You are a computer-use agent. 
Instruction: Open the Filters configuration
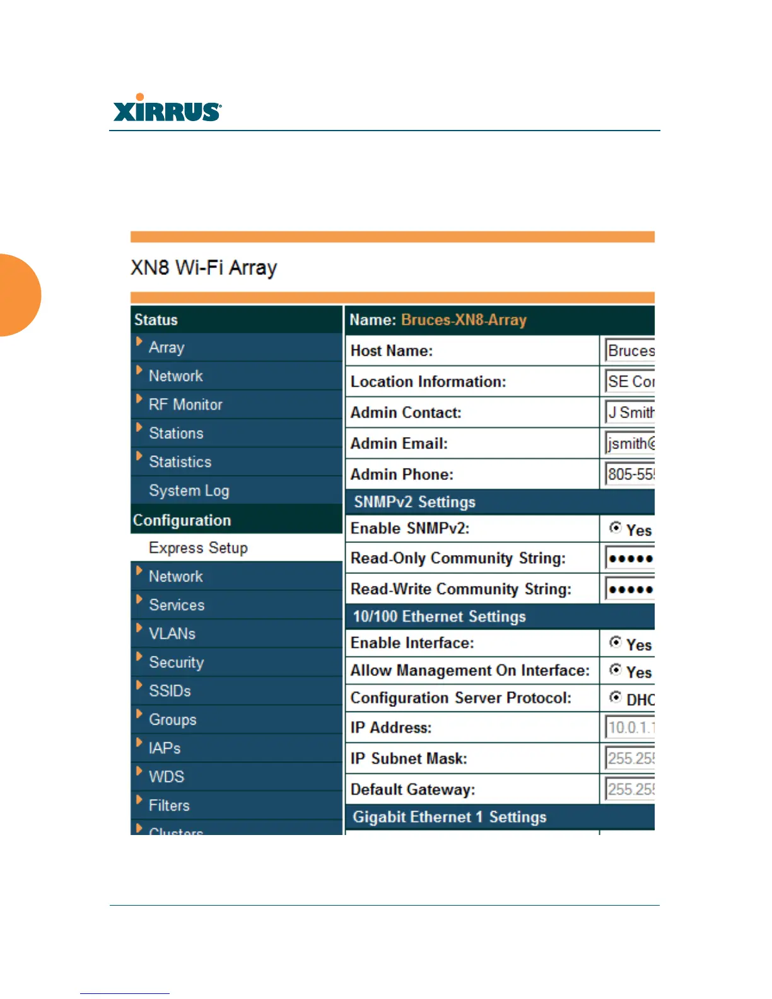click(169, 805)
